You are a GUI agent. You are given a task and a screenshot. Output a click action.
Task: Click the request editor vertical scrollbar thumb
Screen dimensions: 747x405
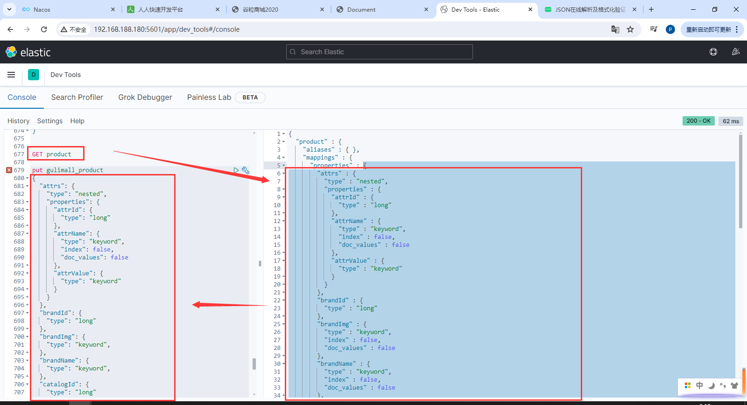pos(254,364)
